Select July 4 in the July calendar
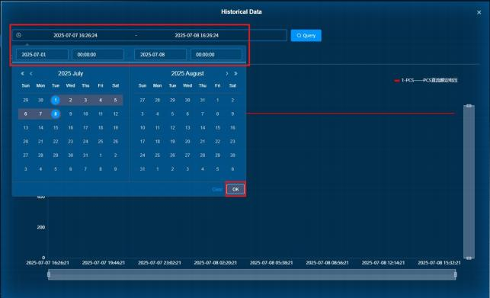 point(101,100)
